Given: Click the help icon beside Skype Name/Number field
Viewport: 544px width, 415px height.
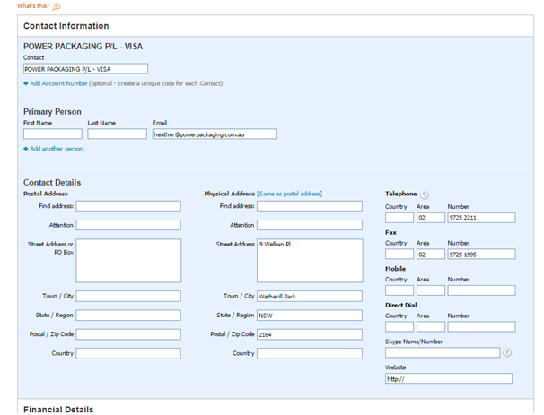Looking at the screenshot, I should tap(507, 352).
